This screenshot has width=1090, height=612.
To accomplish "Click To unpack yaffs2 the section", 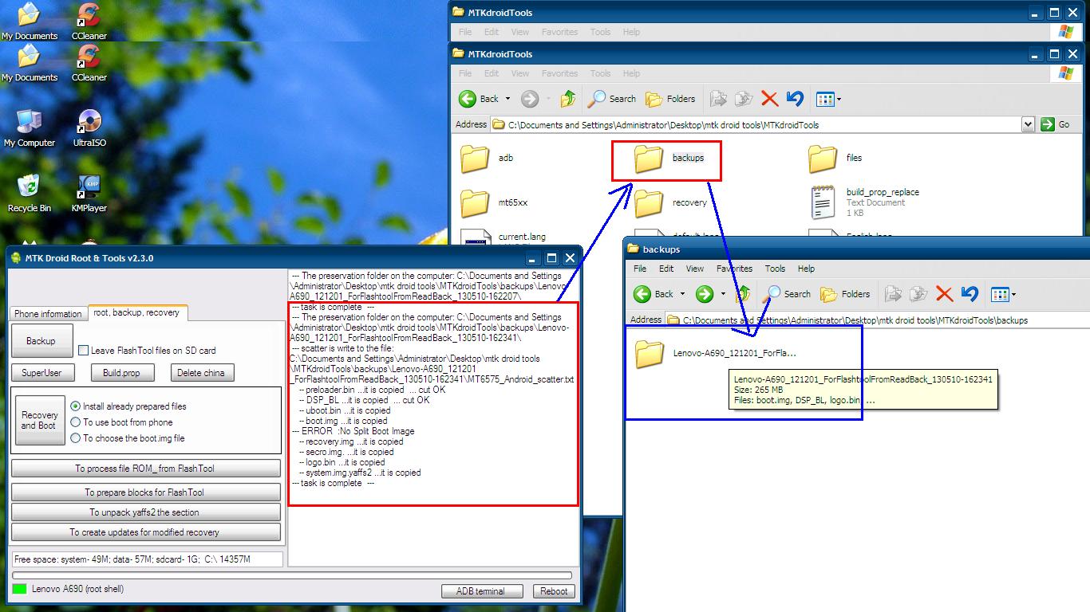I will pos(145,512).
